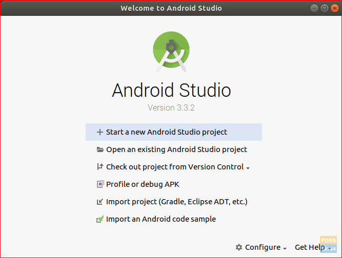The height and width of the screenshot is (258, 342).
Task: Click the Android Studio title text
Action: 171,90
